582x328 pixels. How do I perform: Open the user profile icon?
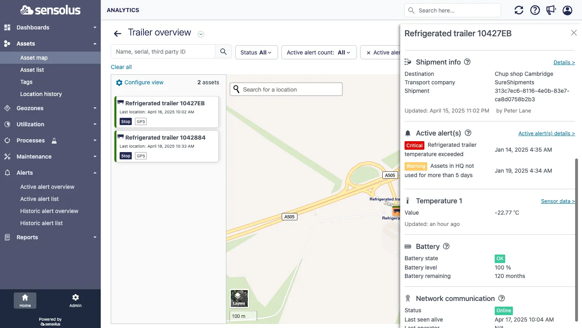tap(567, 10)
